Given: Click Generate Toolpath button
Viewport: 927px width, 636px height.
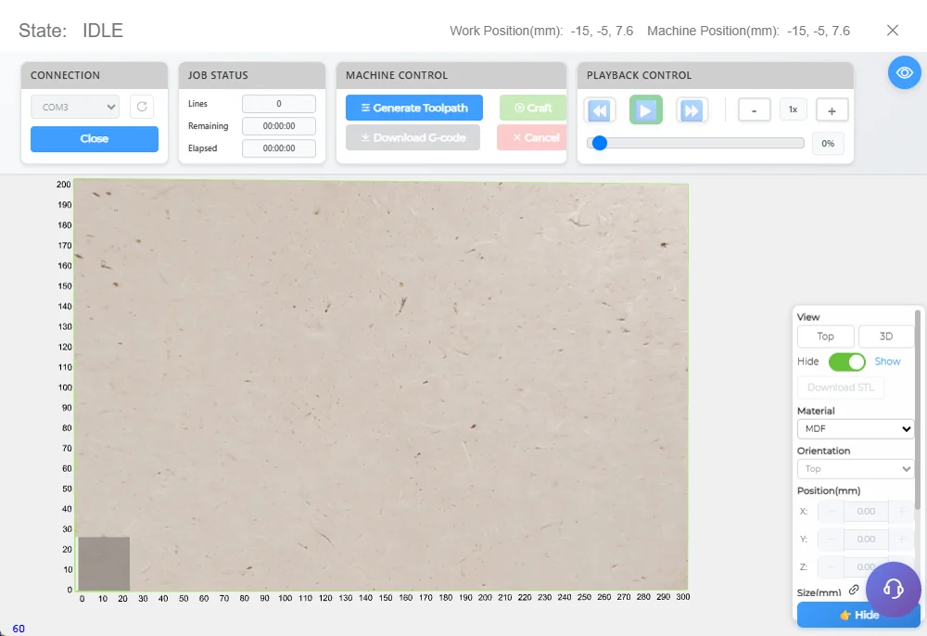Looking at the screenshot, I should 414,108.
